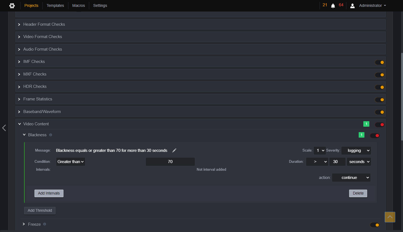Click the back arrow on left edge

(4, 128)
